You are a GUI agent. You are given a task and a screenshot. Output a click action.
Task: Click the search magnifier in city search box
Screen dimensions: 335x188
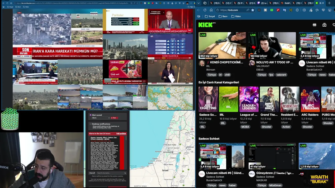[125, 173]
